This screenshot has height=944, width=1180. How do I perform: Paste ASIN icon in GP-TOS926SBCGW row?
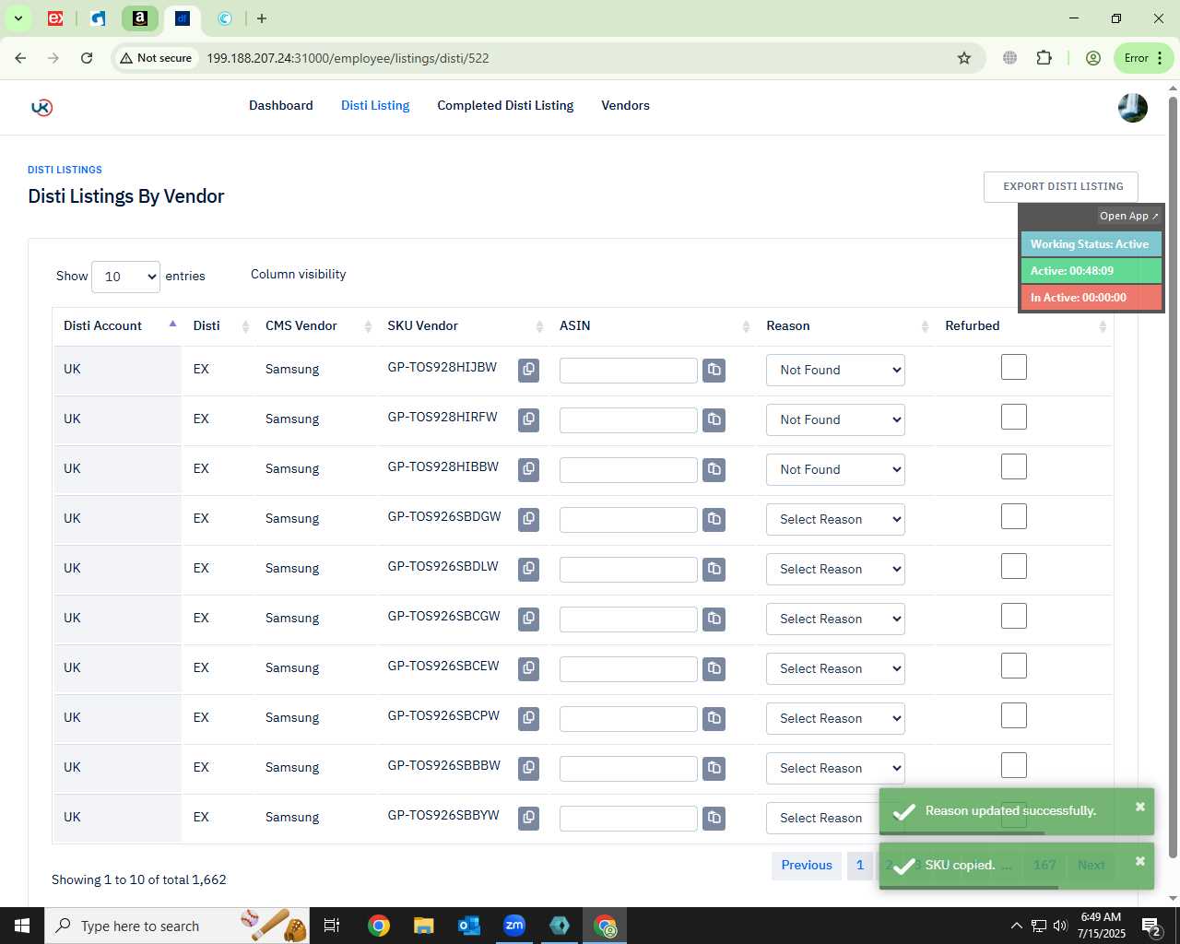click(714, 619)
